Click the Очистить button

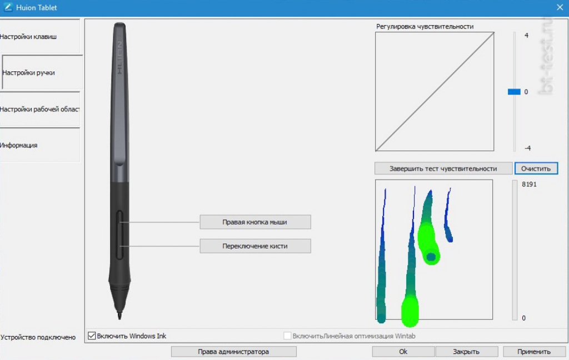(536, 169)
